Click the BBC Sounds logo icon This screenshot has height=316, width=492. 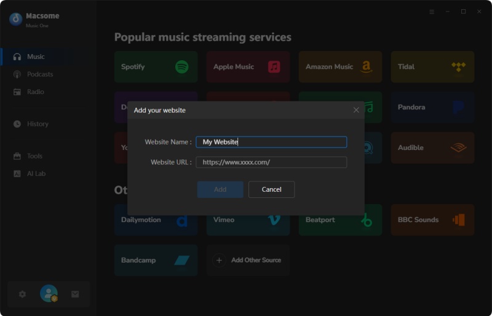click(458, 220)
